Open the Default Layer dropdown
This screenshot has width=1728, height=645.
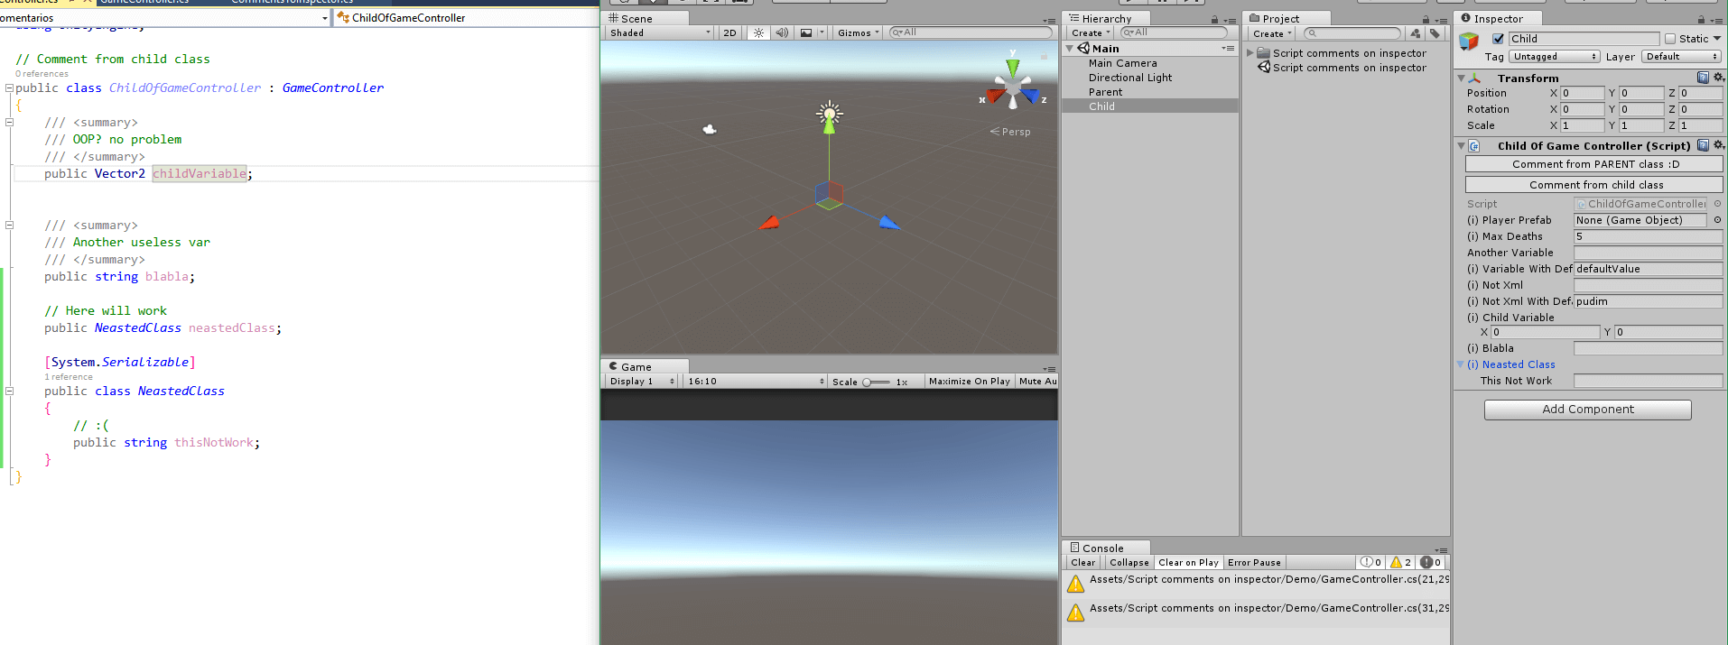pos(1682,57)
